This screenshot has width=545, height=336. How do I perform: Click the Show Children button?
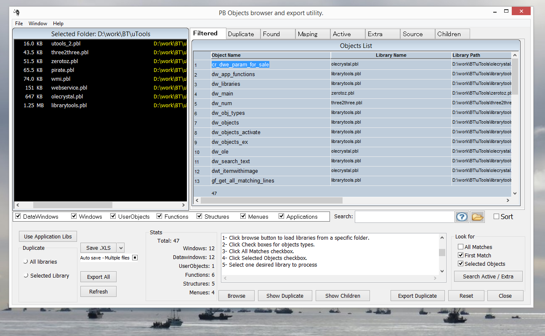click(x=343, y=296)
